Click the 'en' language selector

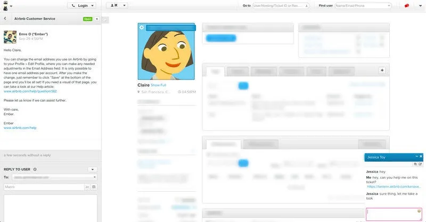(87, 187)
